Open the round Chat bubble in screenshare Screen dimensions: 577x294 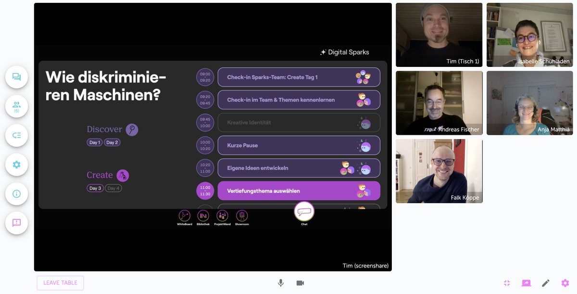pyautogui.click(x=304, y=212)
